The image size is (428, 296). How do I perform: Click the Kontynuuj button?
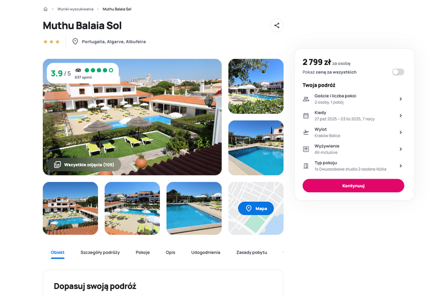(353, 186)
